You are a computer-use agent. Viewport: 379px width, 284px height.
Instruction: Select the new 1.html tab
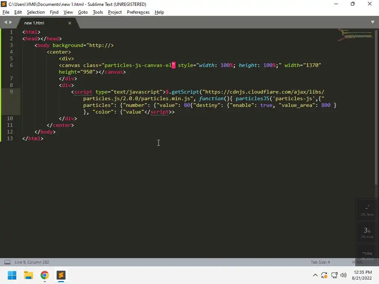click(x=34, y=23)
